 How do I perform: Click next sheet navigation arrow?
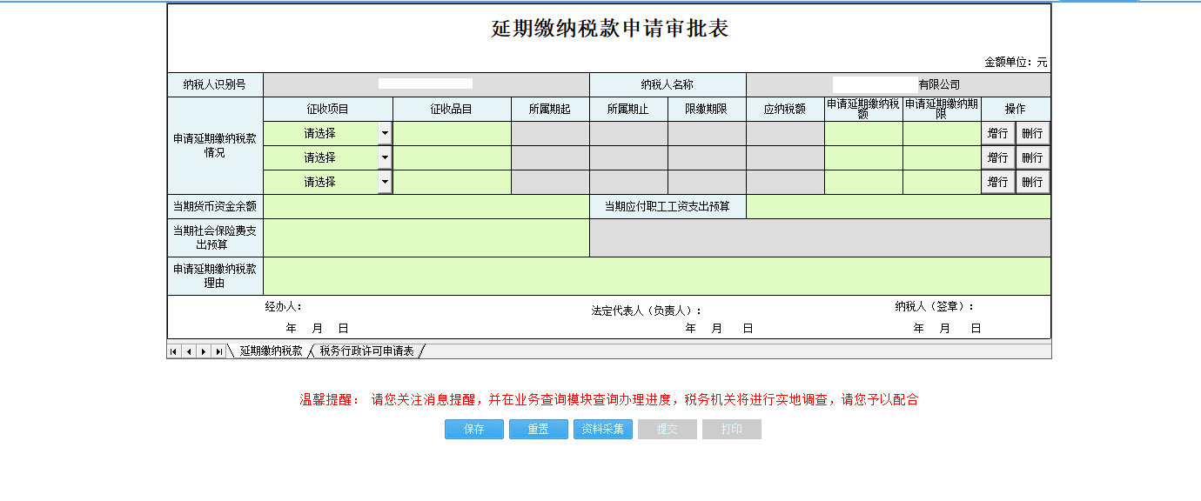coord(204,351)
